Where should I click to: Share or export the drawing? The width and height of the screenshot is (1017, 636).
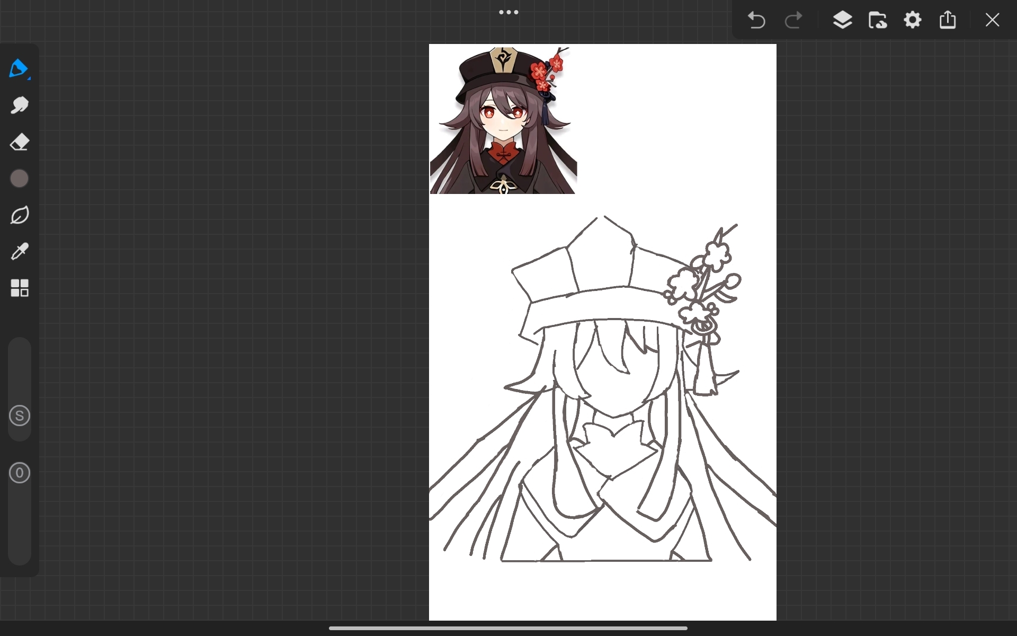point(948,20)
